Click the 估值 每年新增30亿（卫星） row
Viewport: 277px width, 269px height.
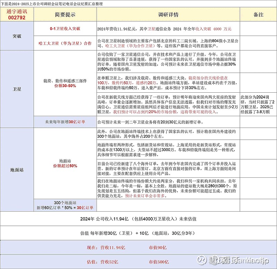[138, 233]
